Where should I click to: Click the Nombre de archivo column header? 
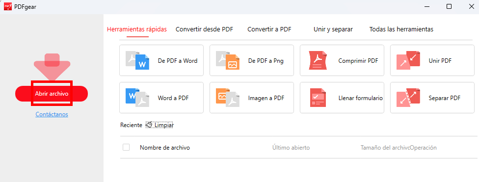(165, 148)
